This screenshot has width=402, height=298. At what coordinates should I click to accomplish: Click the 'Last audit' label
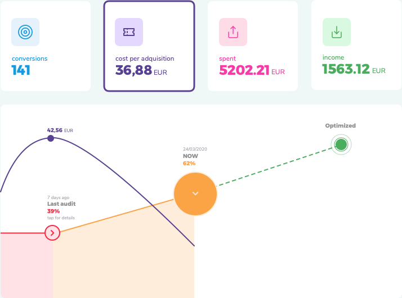[61, 204]
